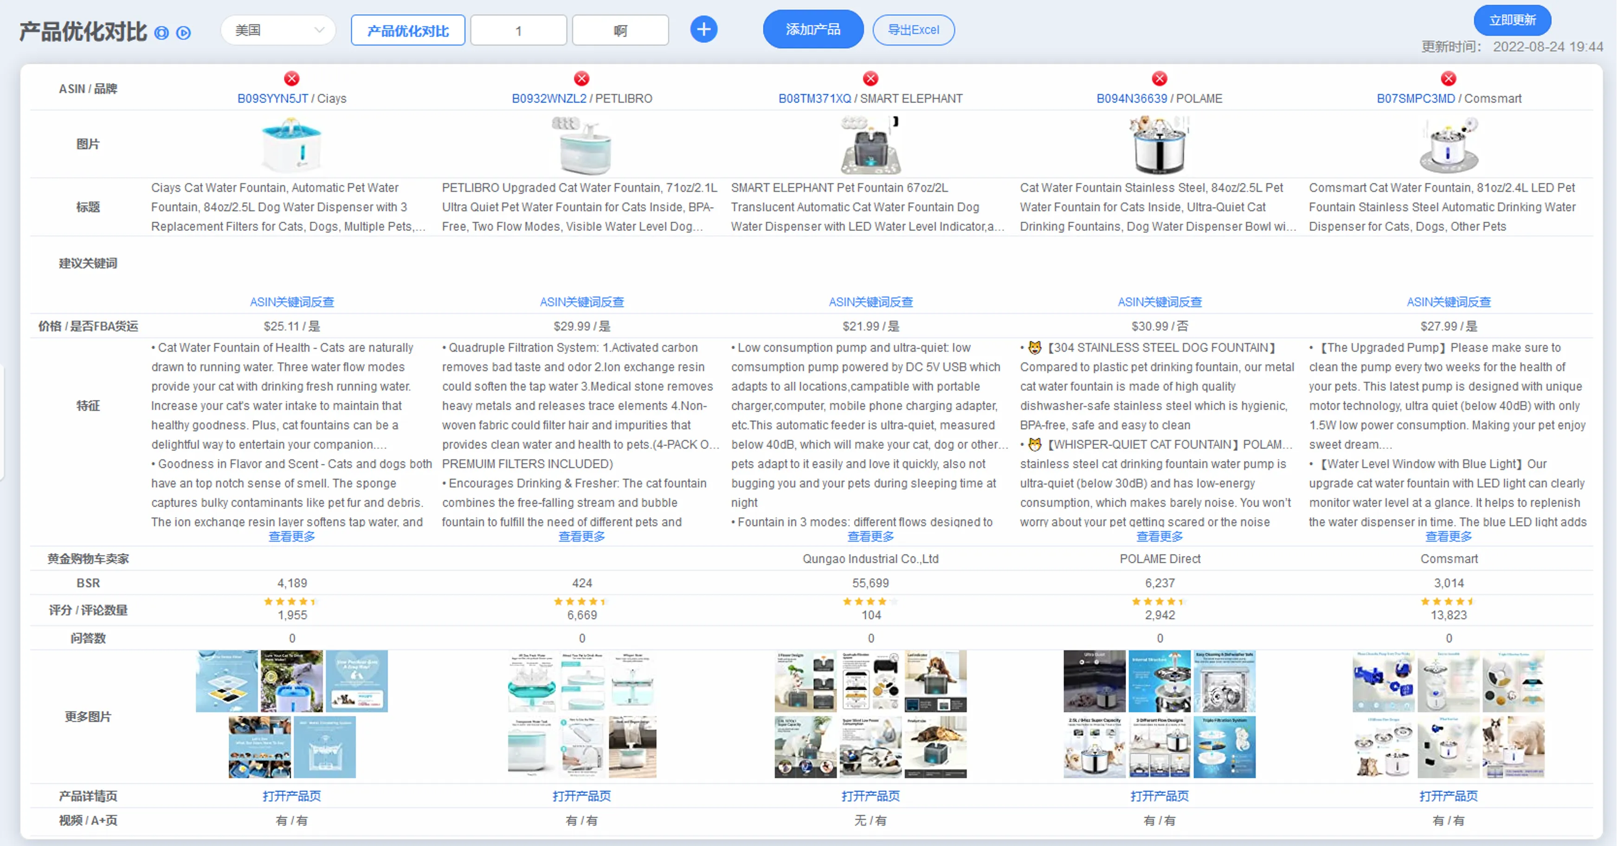Click the Comsmart fountain main product image
This screenshot has height=846, width=1617.
click(1448, 146)
